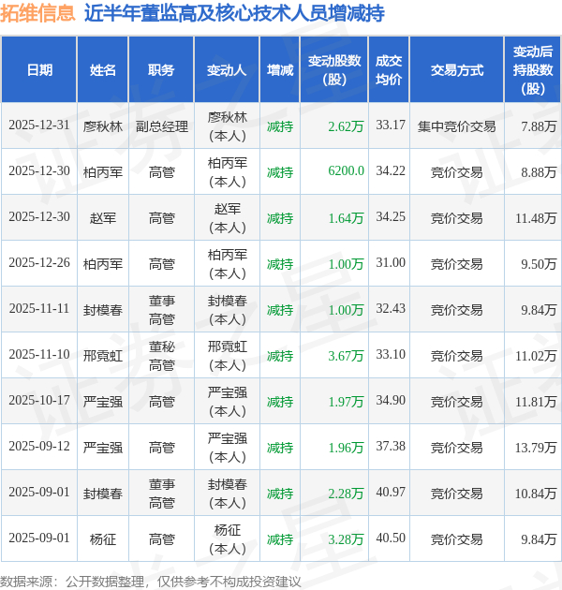The width and height of the screenshot is (562, 590).
Task: Click the average price 31.00
Action: (391, 262)
